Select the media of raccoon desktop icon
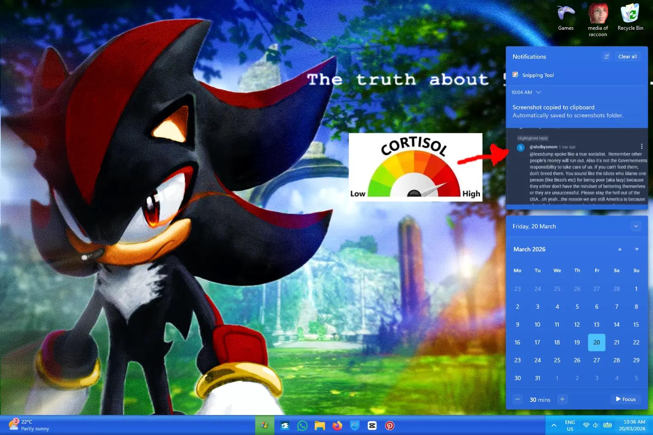Viewport: 653px width, 435px height. point(598,20)
